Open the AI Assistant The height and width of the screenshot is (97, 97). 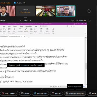40,93
